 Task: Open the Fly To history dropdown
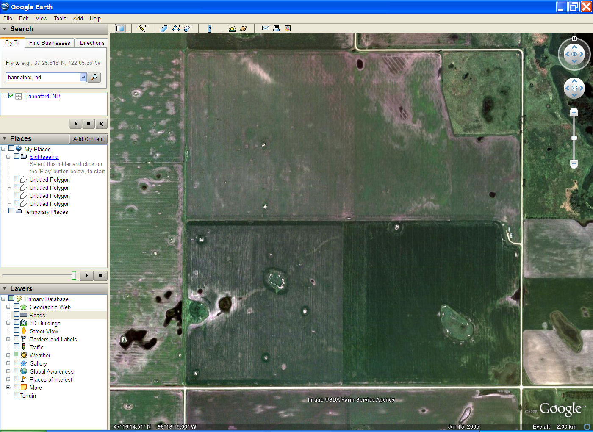pos(83,77)
